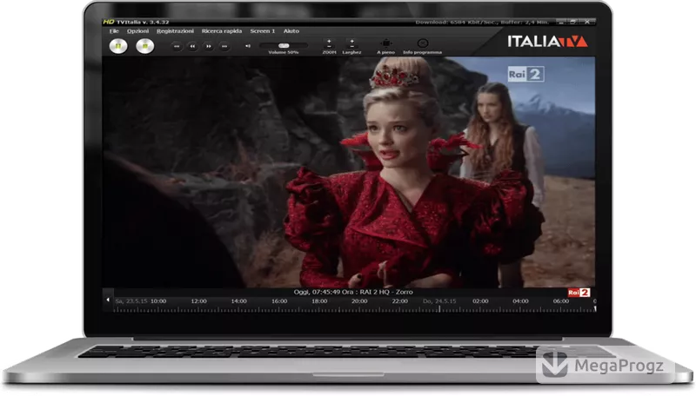Jump to 22:00 on the timeline
The width and height of the screenshot is (696, 396).
(399, 301)
